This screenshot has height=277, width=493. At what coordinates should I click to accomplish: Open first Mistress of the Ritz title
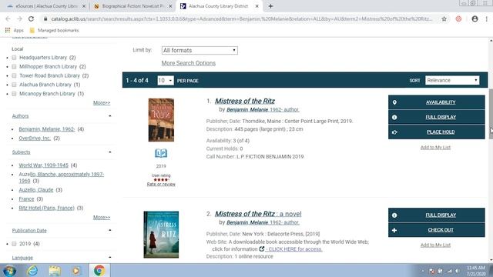pyautogui.click(x=245, y=101)
